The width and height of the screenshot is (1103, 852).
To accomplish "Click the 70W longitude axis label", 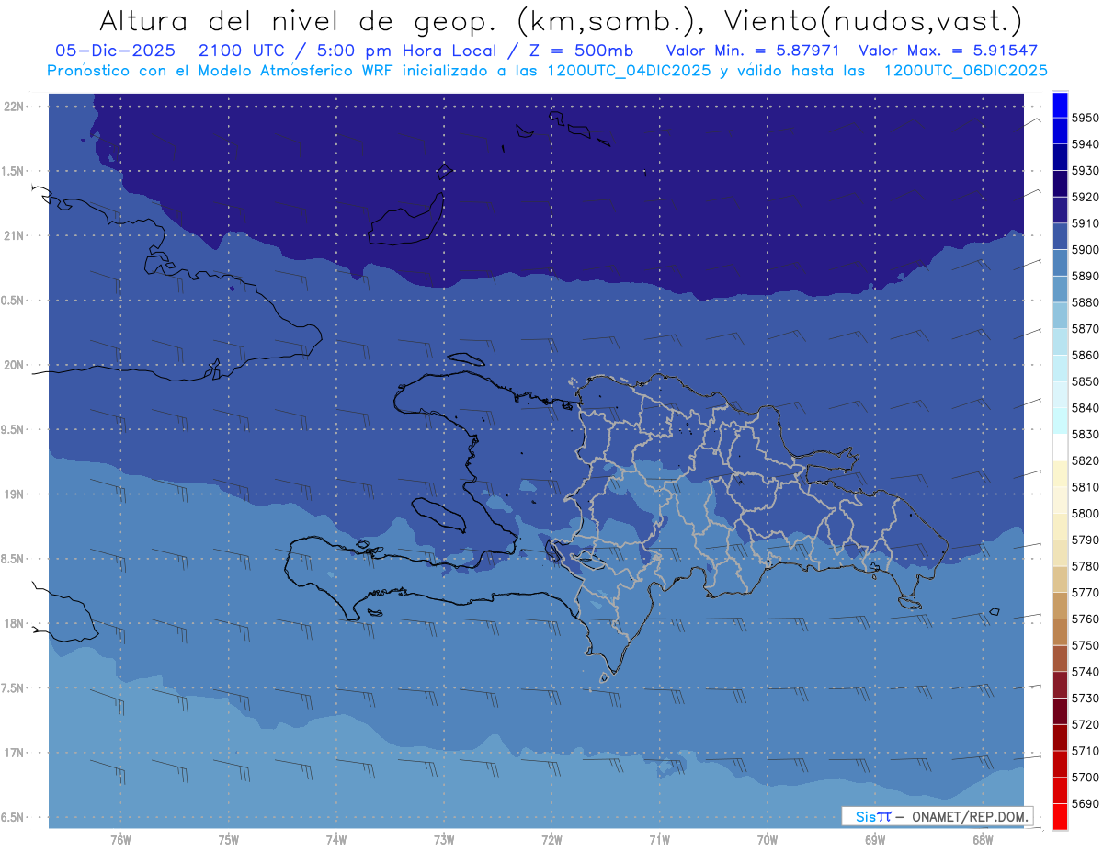I will click(x=767, y=839).
